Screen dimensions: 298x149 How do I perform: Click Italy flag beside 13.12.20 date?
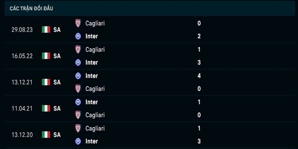[46, 134]
